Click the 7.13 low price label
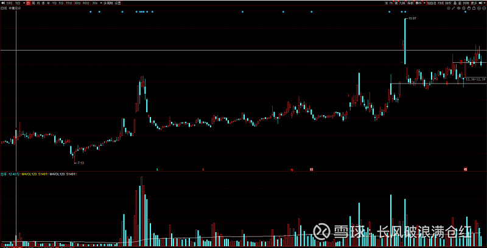Viewport: 487px width, 248px height. (x=81, y=163)
